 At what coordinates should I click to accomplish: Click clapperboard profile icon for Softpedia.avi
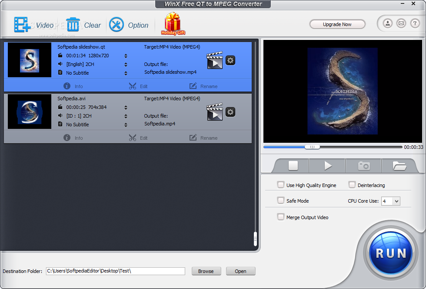[x=215, y=112]
